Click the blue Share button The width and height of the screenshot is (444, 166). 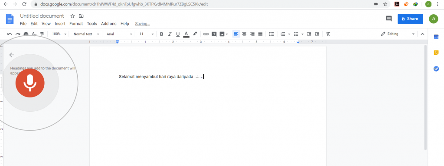410,19
